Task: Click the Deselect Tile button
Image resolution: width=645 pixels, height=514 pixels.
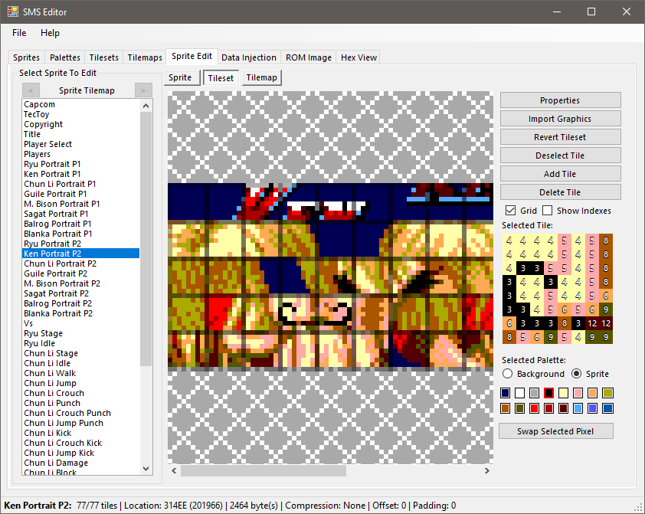Action: pyautogui.click(x=560, y=156)
